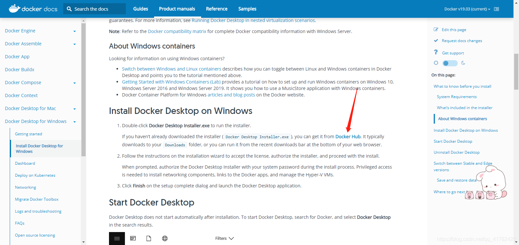The width and height of the screenshot is (519, 245).
Task: Jump to Install Docker Desktop on Windows outline link
Action: (465, 130)
